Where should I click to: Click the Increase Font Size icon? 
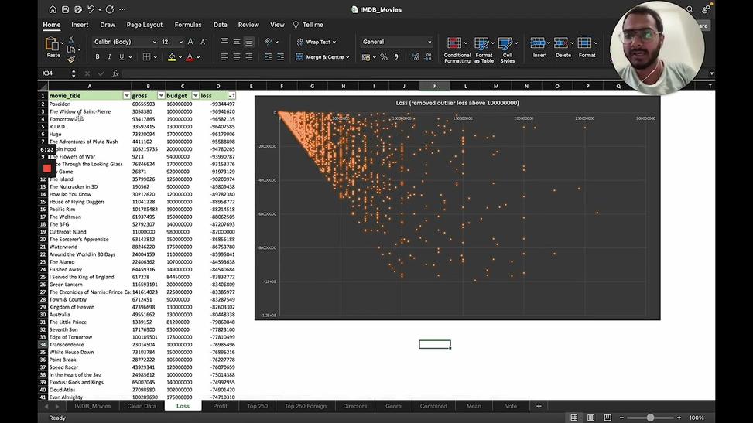coord(191,42)
